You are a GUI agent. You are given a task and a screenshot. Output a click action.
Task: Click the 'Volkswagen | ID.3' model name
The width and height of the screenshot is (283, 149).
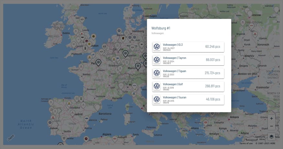click(x=173, y=45)
